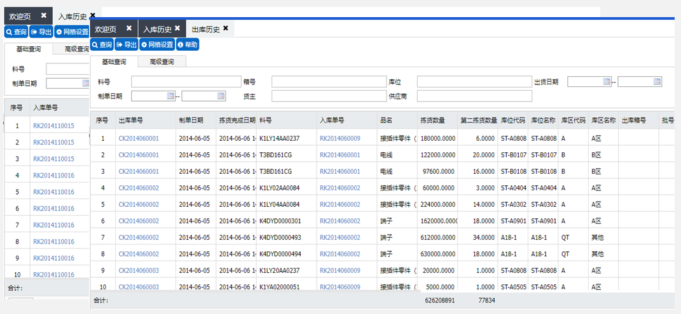This screenshot has height=314, width=681.
Task: Close the 入库历史 tab in front window
Action: 177,28
